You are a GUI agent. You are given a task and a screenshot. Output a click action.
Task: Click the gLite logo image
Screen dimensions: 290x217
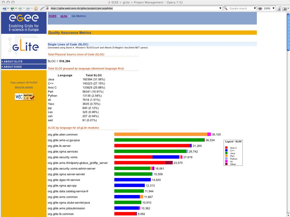click(x=24, y=45)
